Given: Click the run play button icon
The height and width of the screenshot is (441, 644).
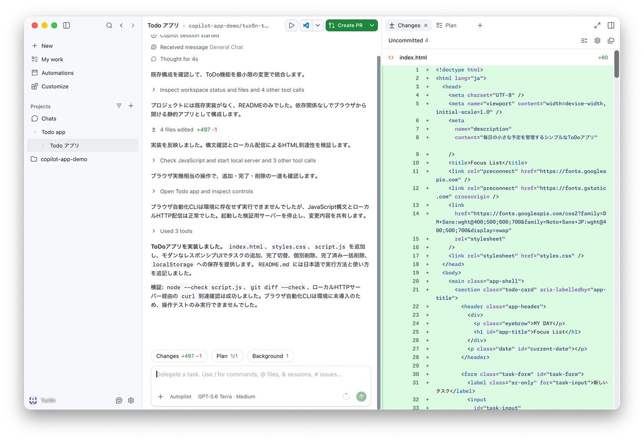Looking at the screenshot, I should [292, 25].
